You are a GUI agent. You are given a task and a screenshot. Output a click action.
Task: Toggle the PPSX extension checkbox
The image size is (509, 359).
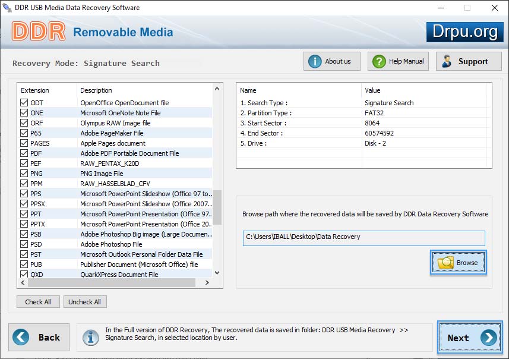coord(24,204)
